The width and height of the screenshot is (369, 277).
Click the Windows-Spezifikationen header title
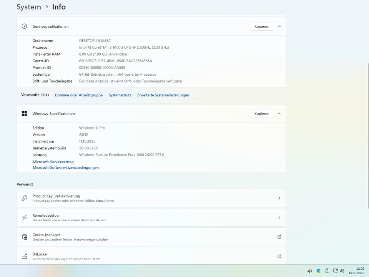coord(53,114)
